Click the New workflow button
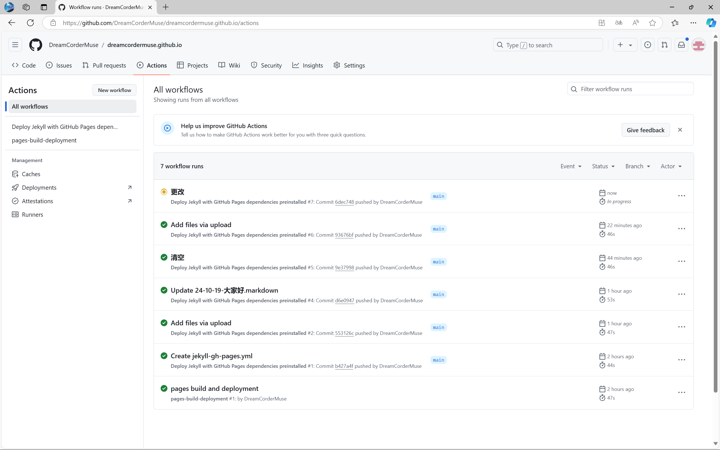 click(114, 90)
